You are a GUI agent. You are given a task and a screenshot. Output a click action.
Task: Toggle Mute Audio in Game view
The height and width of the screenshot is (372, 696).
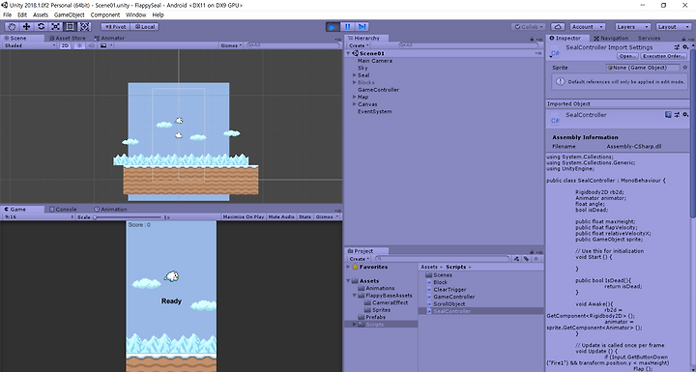pos(281,216)
